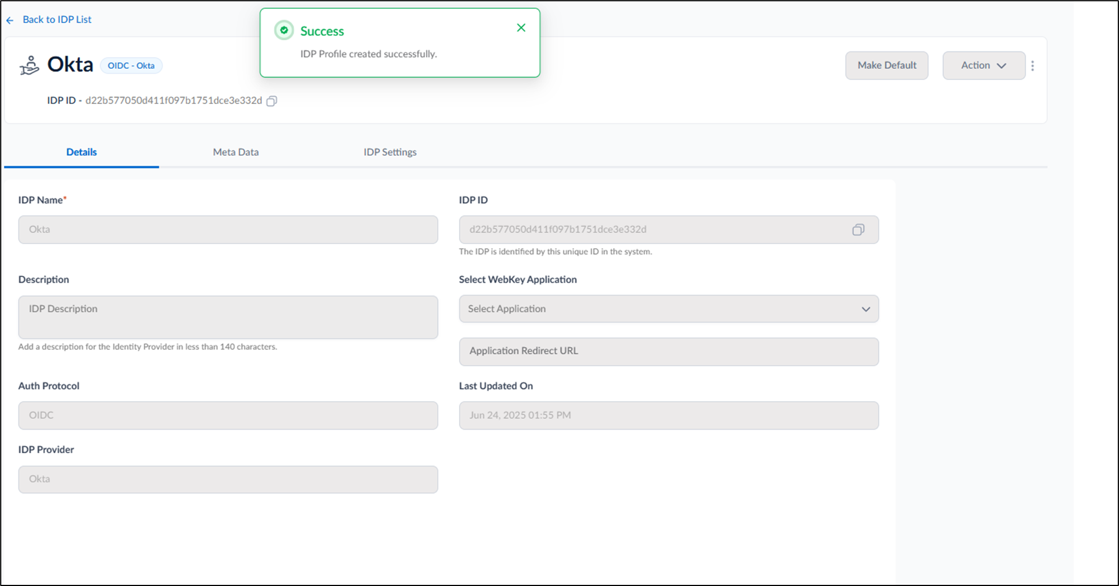Click header IDP ID value text
This screenshot has height=586, width=1119.
174,101
